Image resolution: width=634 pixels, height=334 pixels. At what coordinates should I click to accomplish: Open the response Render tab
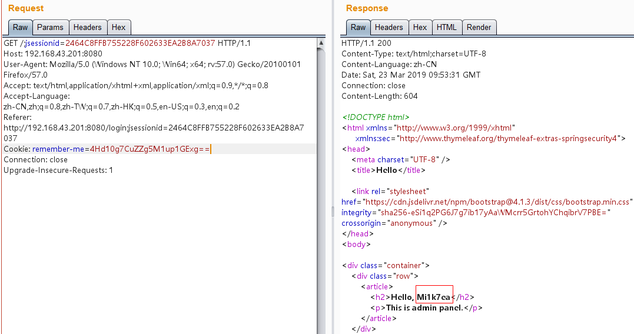point(479,28)
